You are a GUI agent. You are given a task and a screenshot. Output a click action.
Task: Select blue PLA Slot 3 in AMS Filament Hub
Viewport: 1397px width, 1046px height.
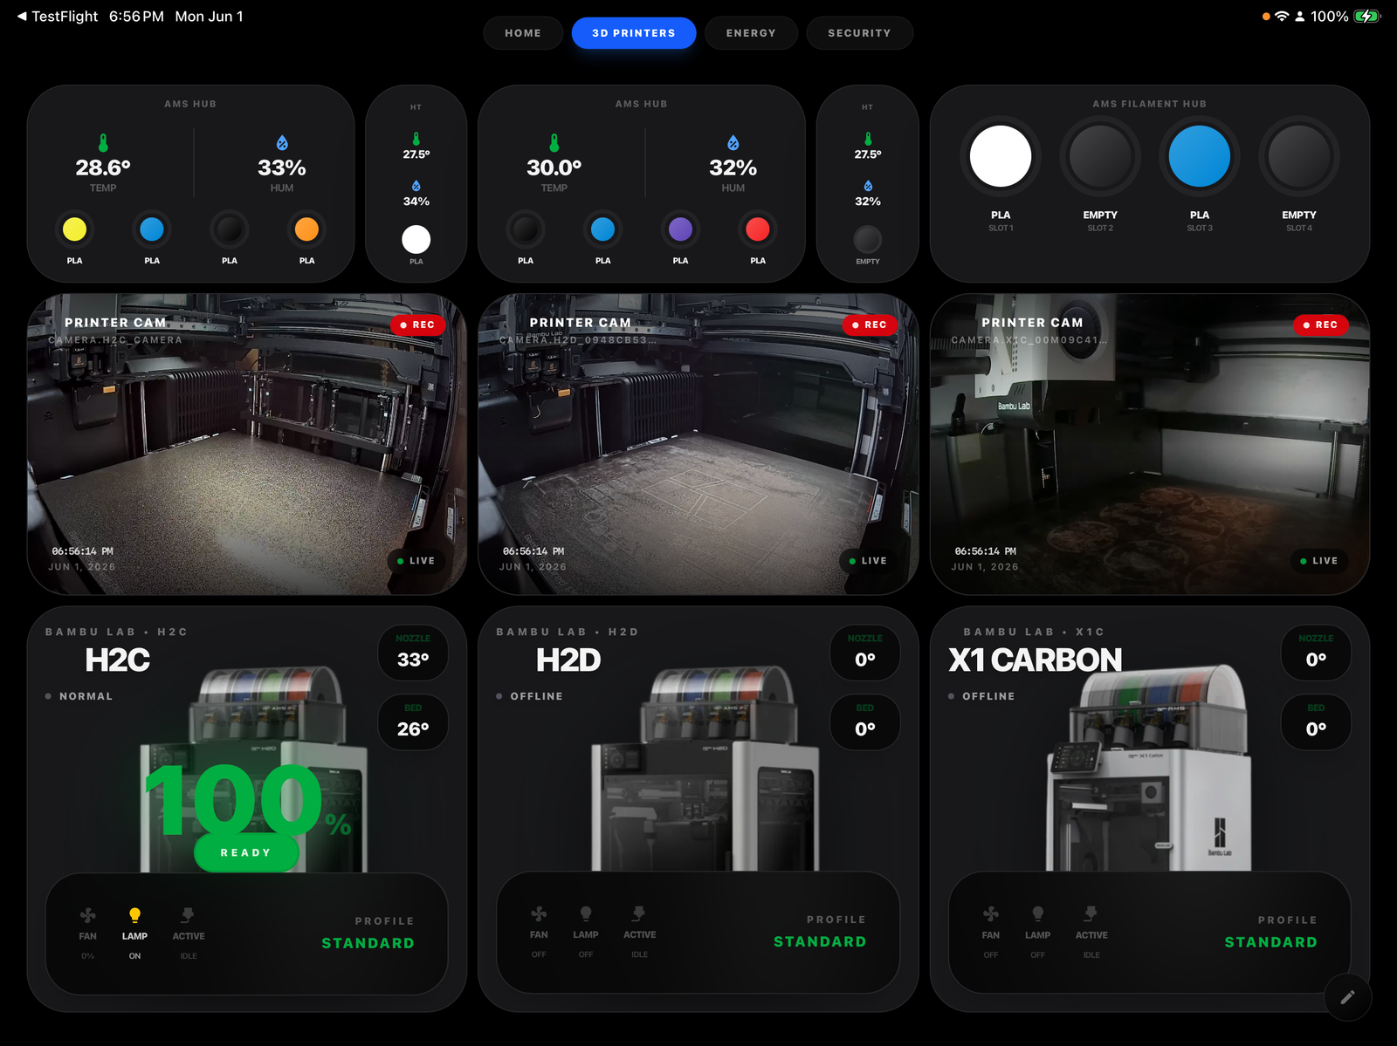coord(1200,156)
